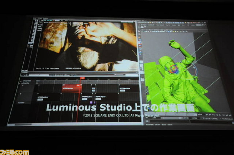Click the animation start time field in Maya
This screenshot has width=234, height=155.
click(148, 118)
